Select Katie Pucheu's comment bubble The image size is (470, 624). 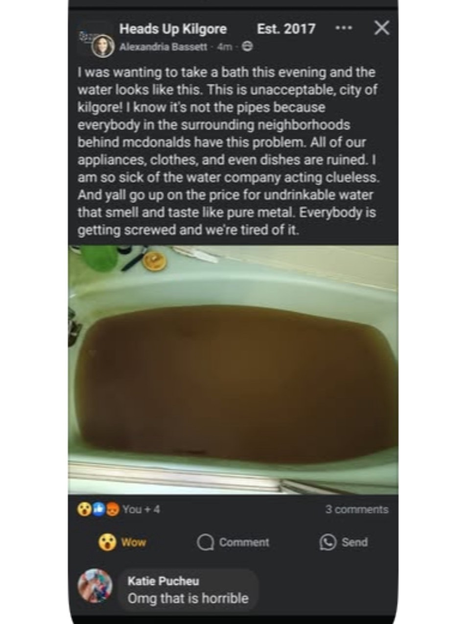pos(188,590)
